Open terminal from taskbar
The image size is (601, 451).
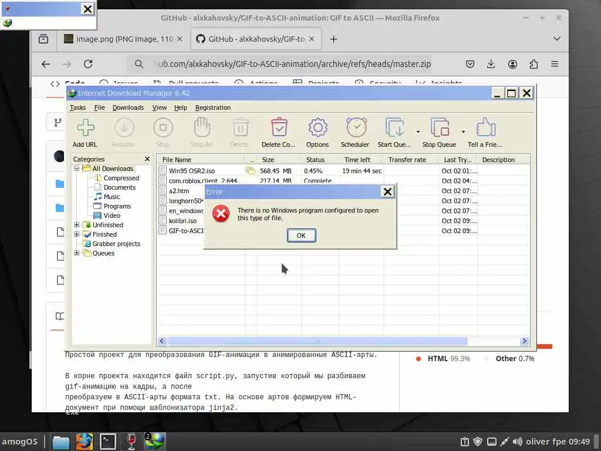click(x=108, y=442)
